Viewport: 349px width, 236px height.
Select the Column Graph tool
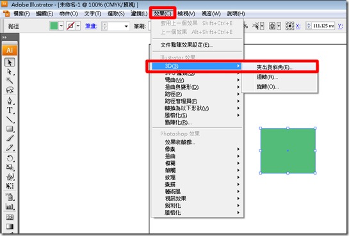tap(10, 207)
